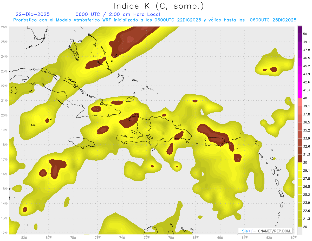
Task: Click the '72W' longitude label
Action: 147,237
